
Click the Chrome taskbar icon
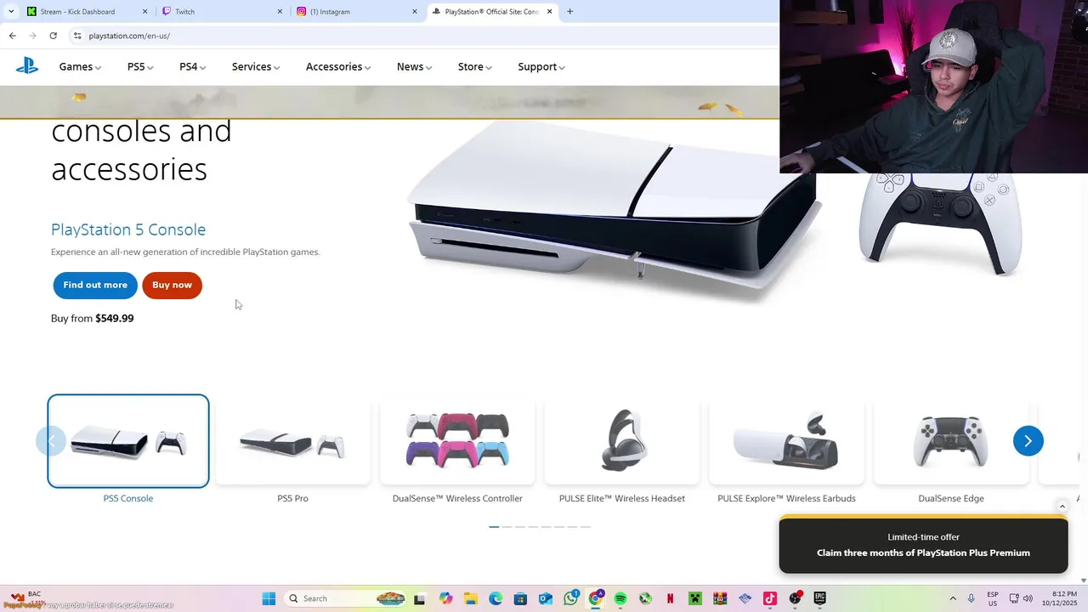(x=596, y=598)
